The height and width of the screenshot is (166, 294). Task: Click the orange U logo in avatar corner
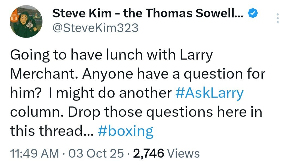[14, 18]
